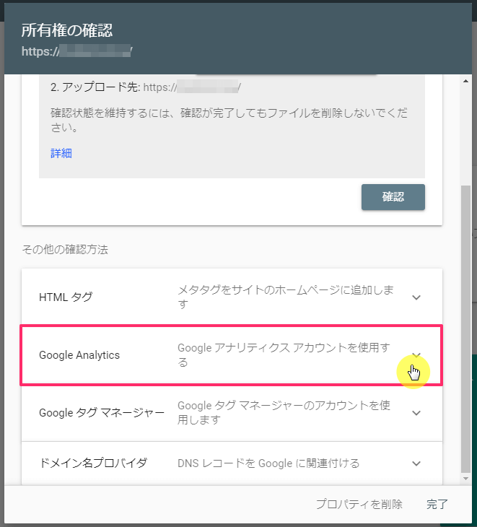
Task: Open the 詳細 details link
Action: [61, 153]
